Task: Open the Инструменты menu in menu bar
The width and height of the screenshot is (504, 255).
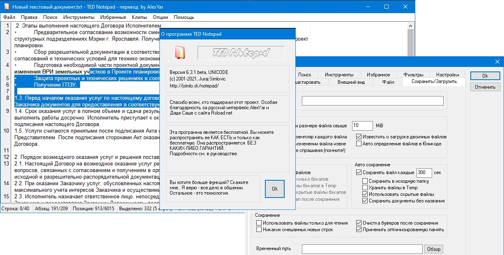Action: pyautogui.click(x=79, y=17)
